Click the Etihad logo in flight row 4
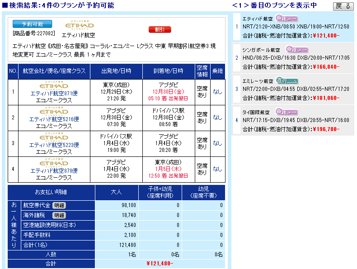The width and height of the screenshot is (357, 269). point(54,162)
